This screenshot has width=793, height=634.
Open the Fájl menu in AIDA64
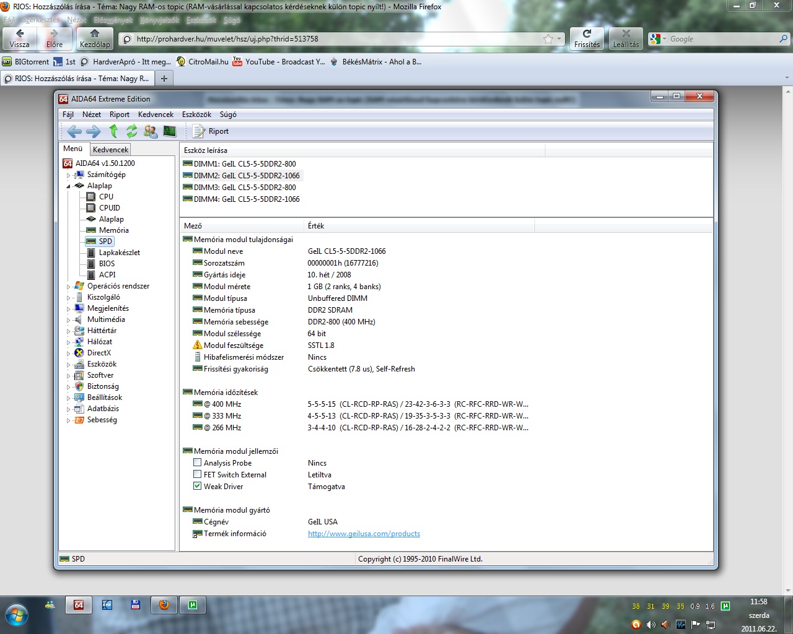click(x=68, y=115)
